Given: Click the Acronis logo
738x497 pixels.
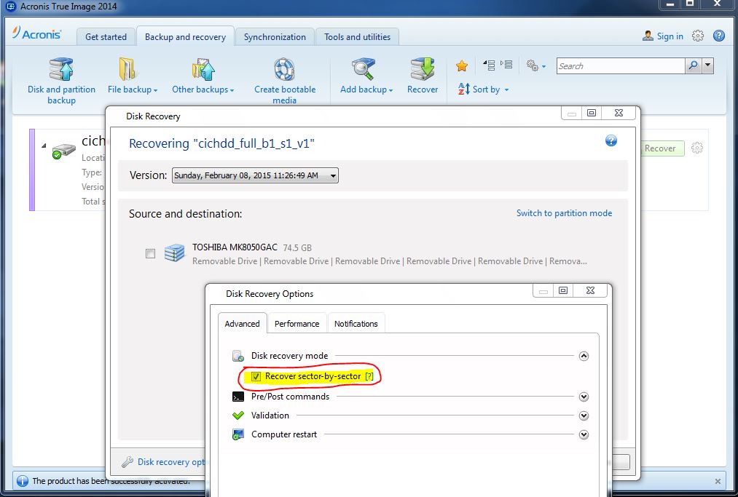Looking at the screenshot, I should (36, 33).
